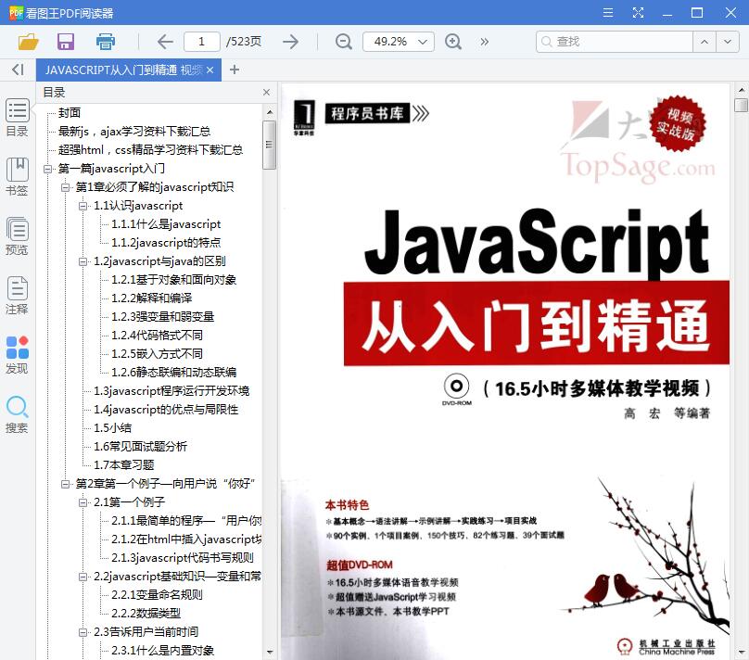Find the next search match with the down arrow
The image size is (749, 660).
pos(727,42)
